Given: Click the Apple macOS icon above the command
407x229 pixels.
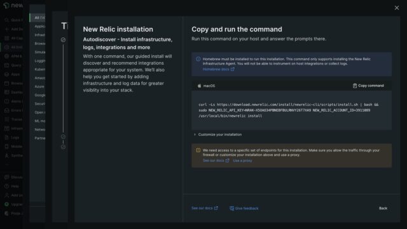Looking at the screenshot, I should pyautogui.click(x=199, y=86).
